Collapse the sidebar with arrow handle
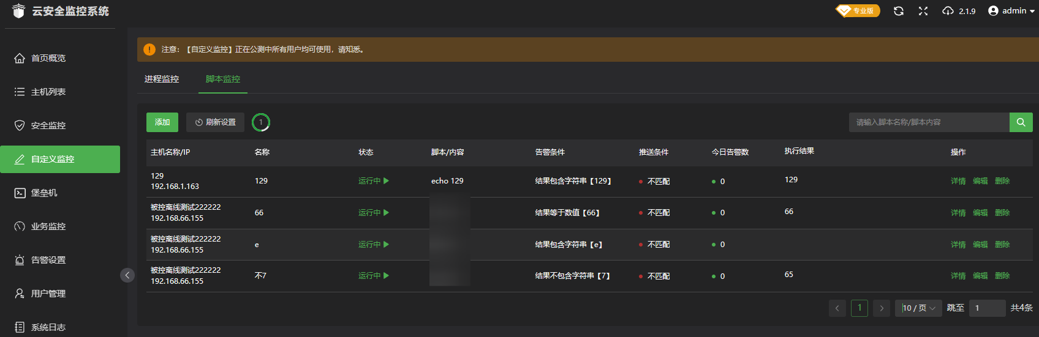Screen dimensions: 1039x337 127,275
